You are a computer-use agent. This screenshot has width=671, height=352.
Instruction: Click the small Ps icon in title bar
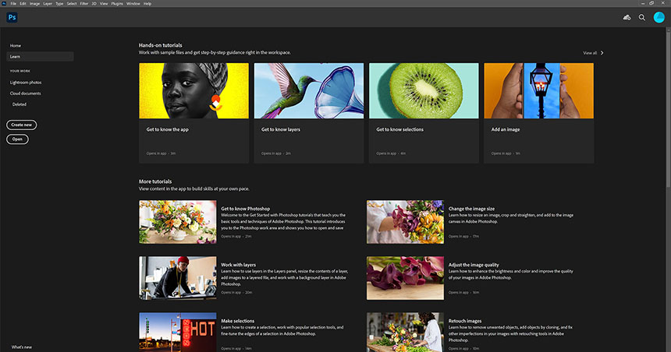4,3
